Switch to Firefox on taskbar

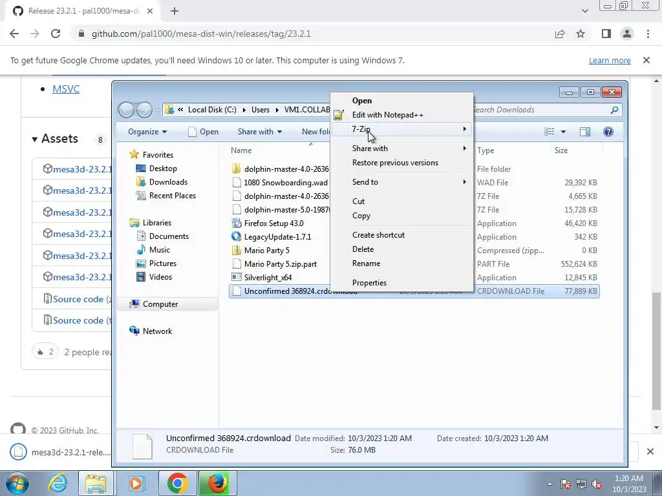[217, 483]
